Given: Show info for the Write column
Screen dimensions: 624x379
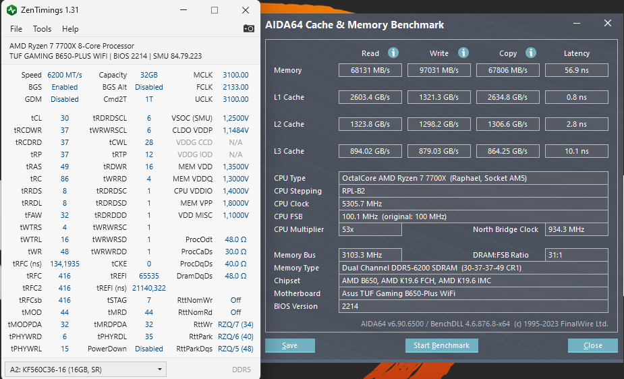Looking at the screenshot, I should pyautogui.click(x=463, y=53).
